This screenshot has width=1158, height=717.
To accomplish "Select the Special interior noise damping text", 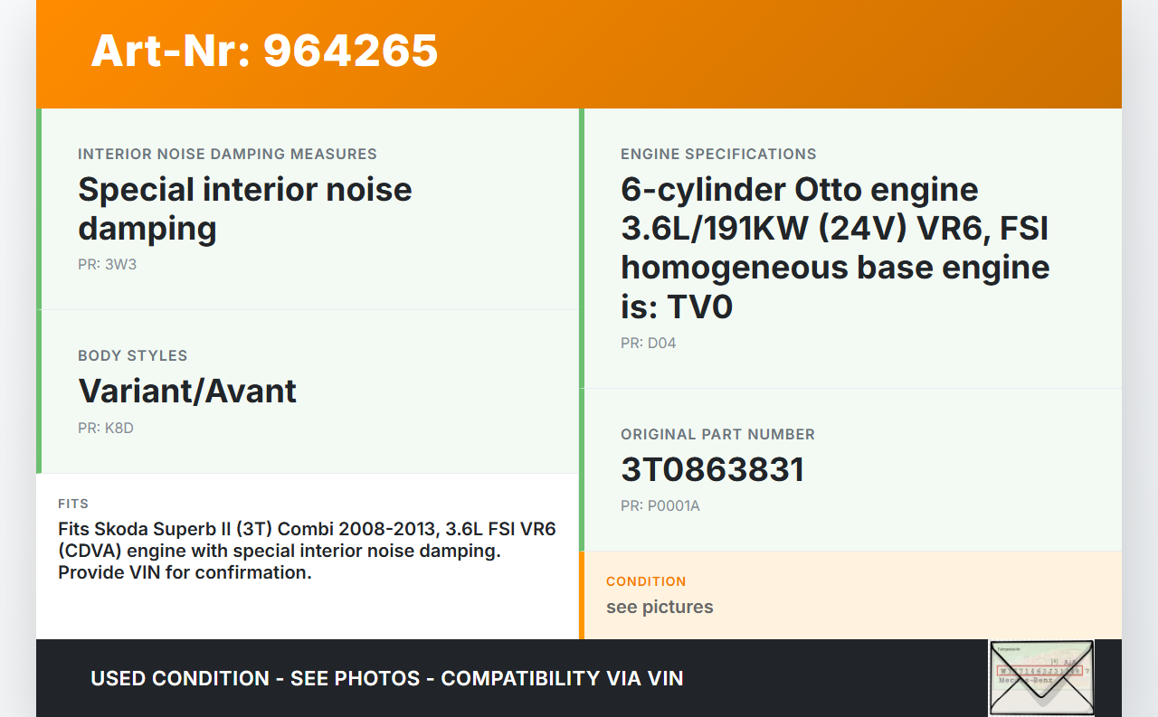I will pyautogui.click(x=244, y=209).
